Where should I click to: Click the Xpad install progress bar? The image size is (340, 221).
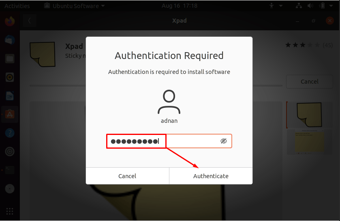(156, 86)
